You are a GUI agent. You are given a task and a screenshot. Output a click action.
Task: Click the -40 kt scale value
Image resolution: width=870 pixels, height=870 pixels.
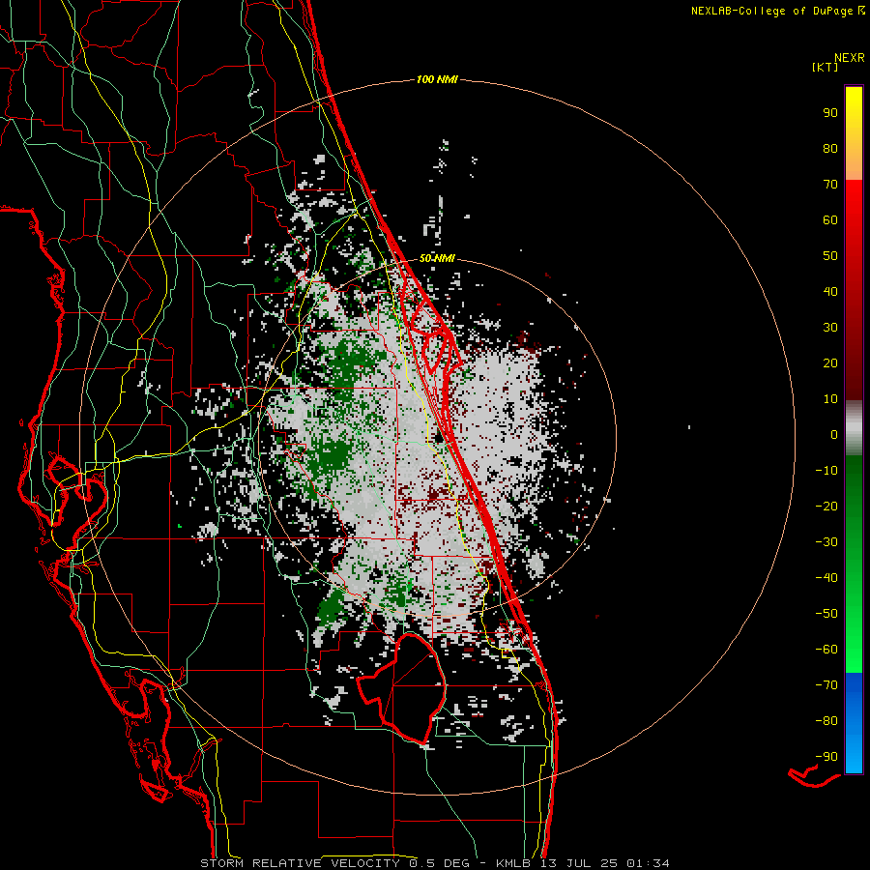click(826, 578)
